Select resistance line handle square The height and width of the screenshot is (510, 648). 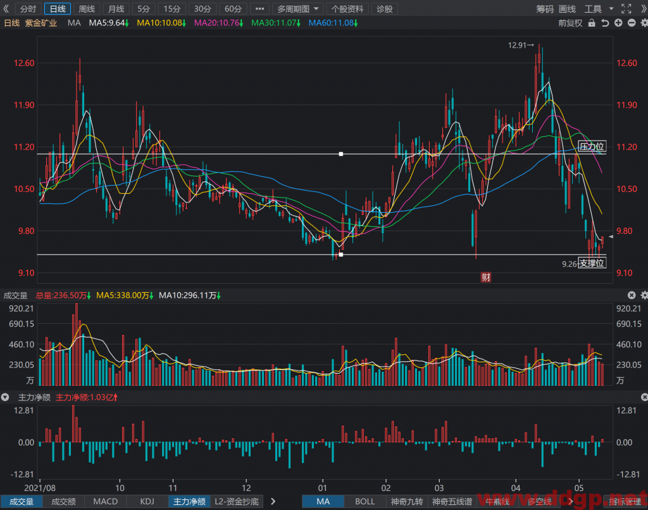click(341, 154)
